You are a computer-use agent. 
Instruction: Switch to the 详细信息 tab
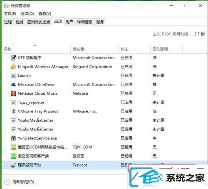pos(84,22)
